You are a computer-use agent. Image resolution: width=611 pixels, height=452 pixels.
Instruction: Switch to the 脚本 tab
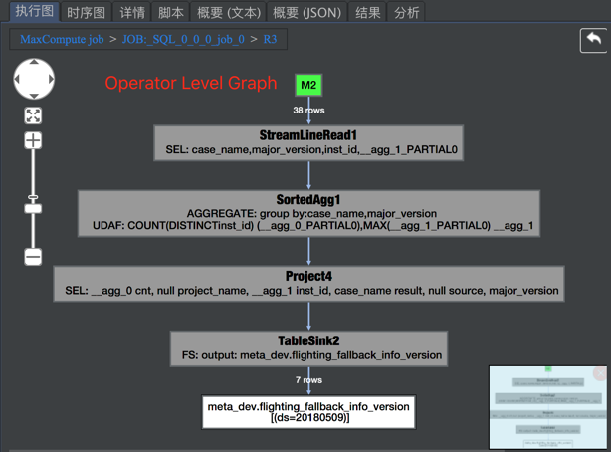[x=171, y=13]
